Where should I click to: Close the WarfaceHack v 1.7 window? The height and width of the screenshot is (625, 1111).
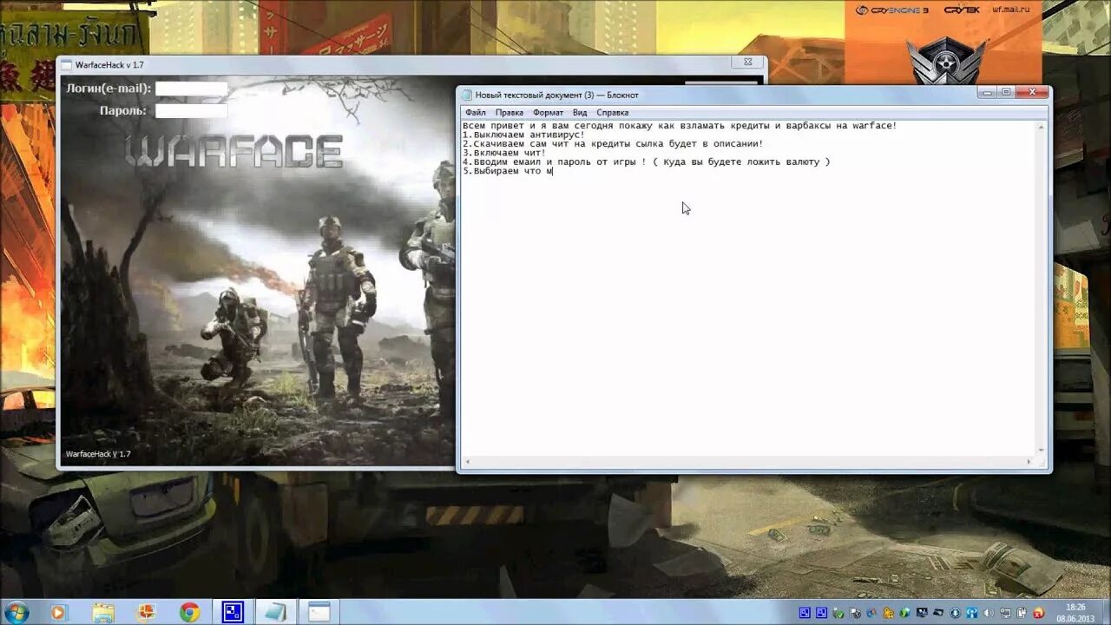tap(747, 62)
